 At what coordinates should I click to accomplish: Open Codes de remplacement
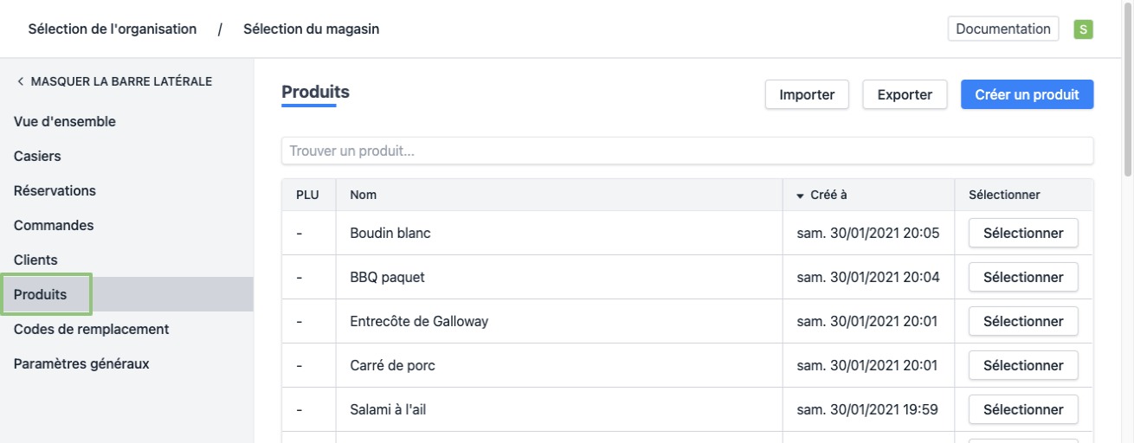pos(91,330)
